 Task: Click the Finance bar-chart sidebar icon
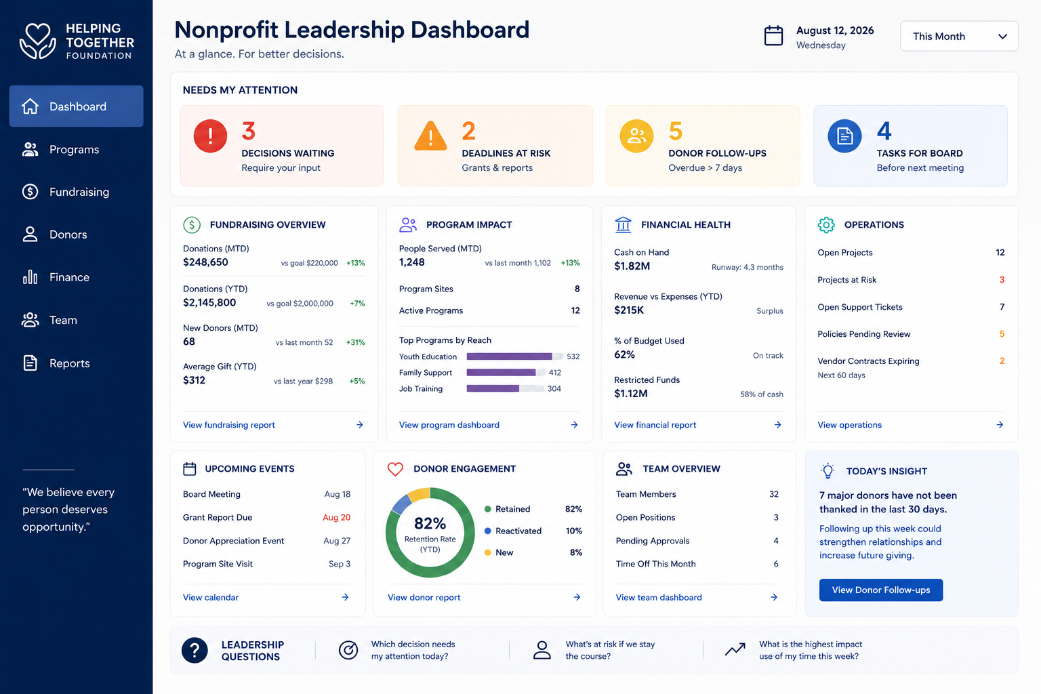30,277
